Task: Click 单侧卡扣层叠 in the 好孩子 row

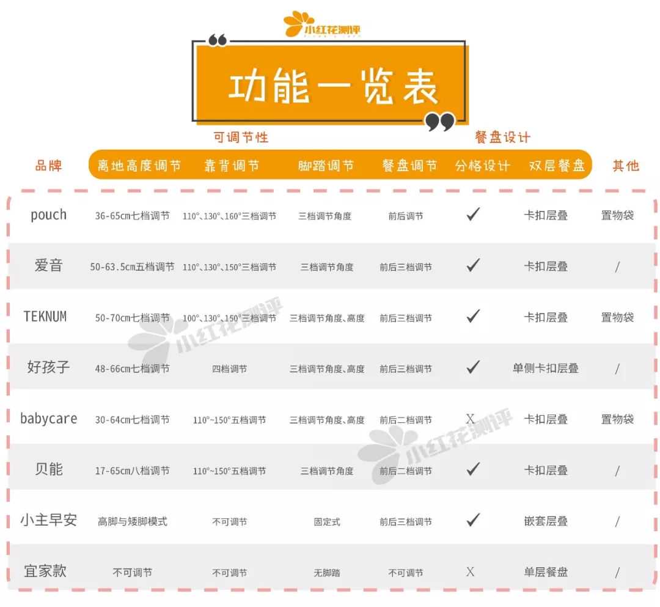Action: 546,369
